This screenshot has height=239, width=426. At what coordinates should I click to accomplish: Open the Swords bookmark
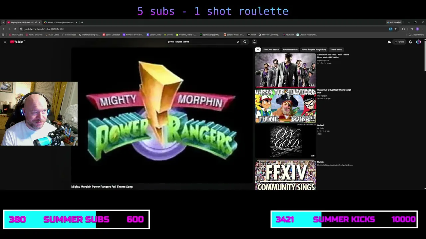169,35
